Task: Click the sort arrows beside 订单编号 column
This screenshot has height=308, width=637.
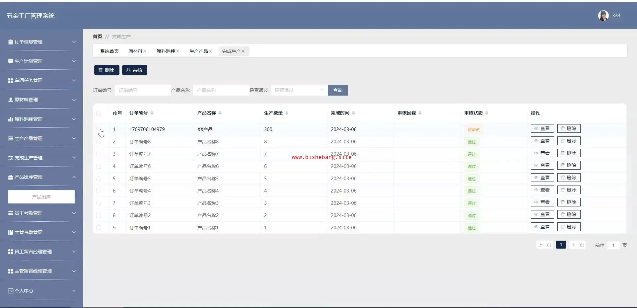Action: [x=152, y=113]
